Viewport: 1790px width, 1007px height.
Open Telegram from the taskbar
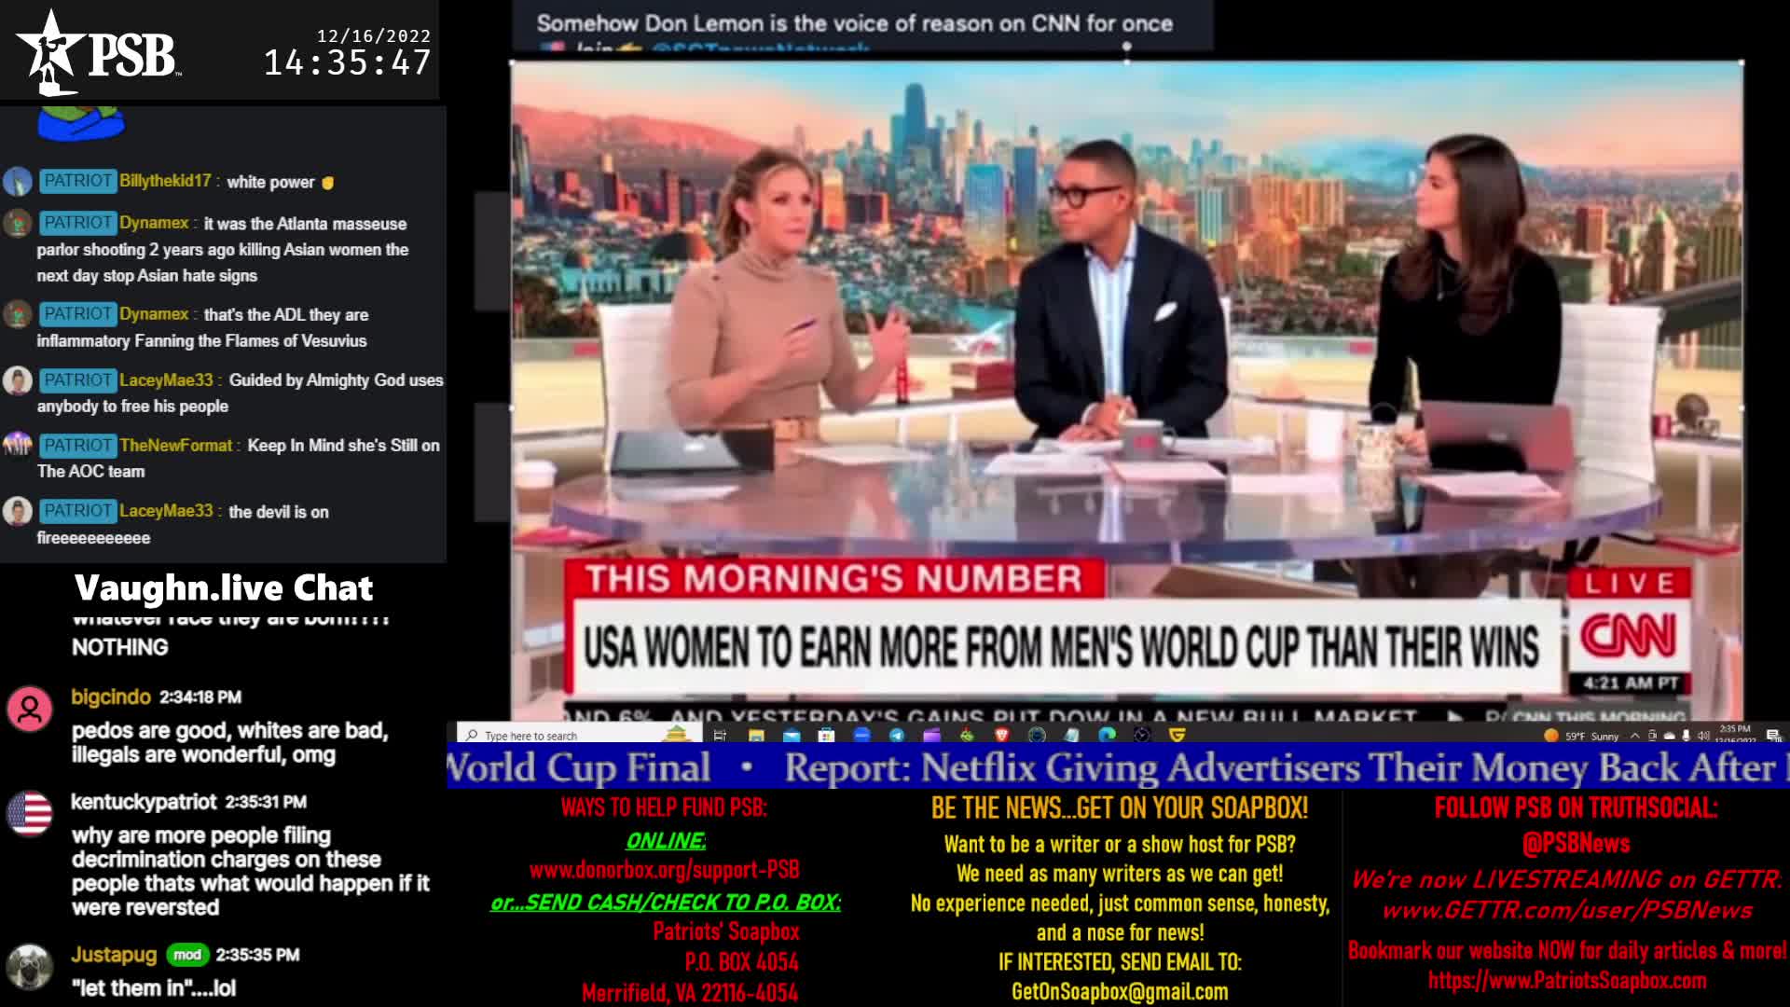[897, 736]
